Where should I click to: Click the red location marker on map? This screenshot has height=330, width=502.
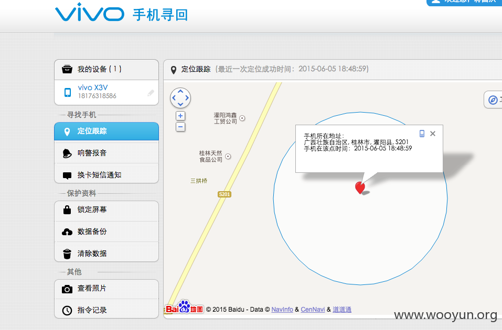click(x=360, y=188)
